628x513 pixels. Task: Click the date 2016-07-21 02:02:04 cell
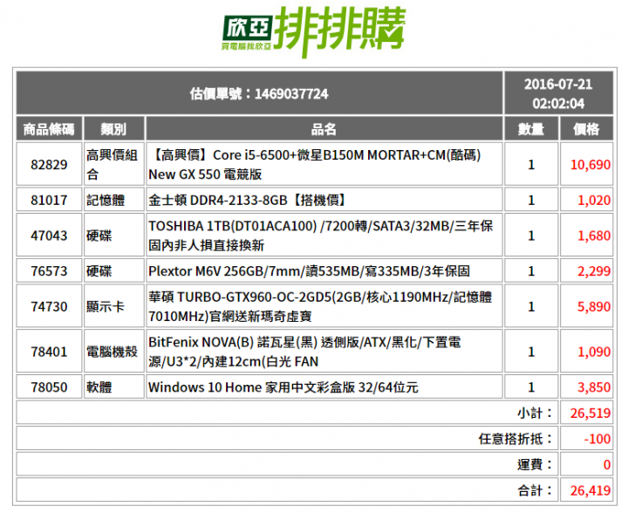tap(558, 93)
